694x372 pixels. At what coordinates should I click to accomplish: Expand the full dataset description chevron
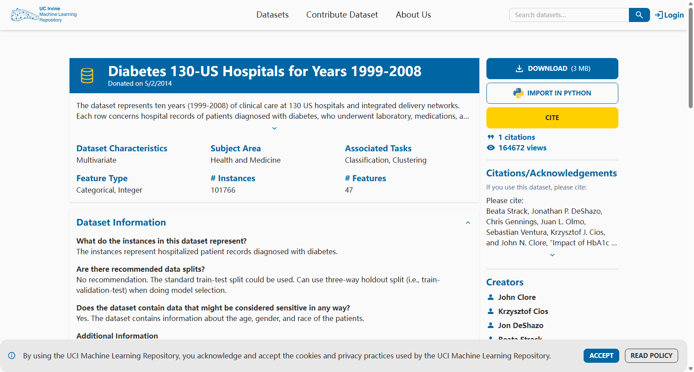(x=274, y=128)
